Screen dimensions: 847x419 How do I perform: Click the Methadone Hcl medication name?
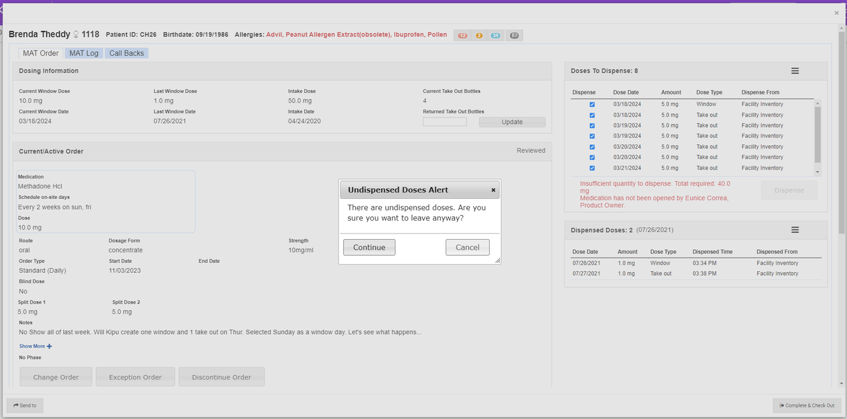coord(40,186)
